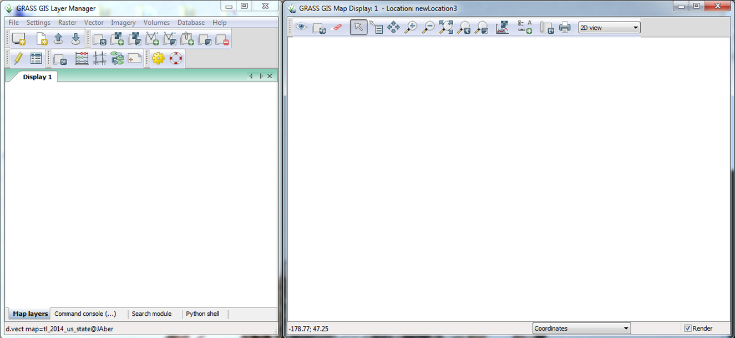Screen dimensions: 735x338
Task: Open the 2D view dropdown
Action: [x=609, y=28]
